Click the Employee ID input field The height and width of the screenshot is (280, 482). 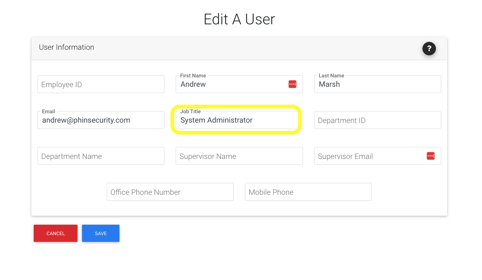click(101, 84)
